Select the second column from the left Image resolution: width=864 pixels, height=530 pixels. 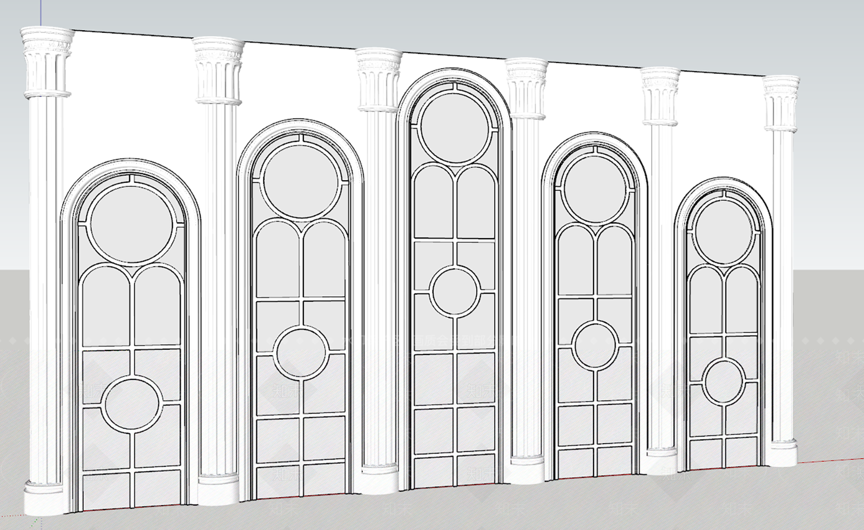[218, 270]
